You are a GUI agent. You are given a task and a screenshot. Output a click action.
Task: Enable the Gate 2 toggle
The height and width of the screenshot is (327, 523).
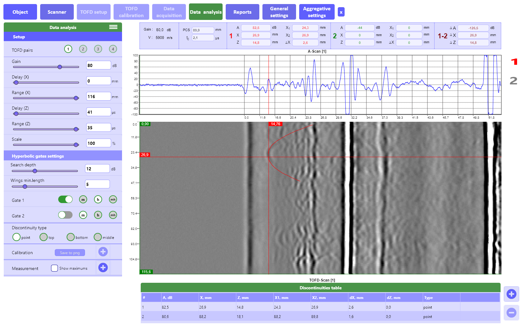pyautogui.click(x=65, y=215)
